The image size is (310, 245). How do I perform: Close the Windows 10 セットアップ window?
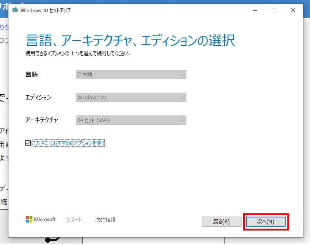coord(293,10)
